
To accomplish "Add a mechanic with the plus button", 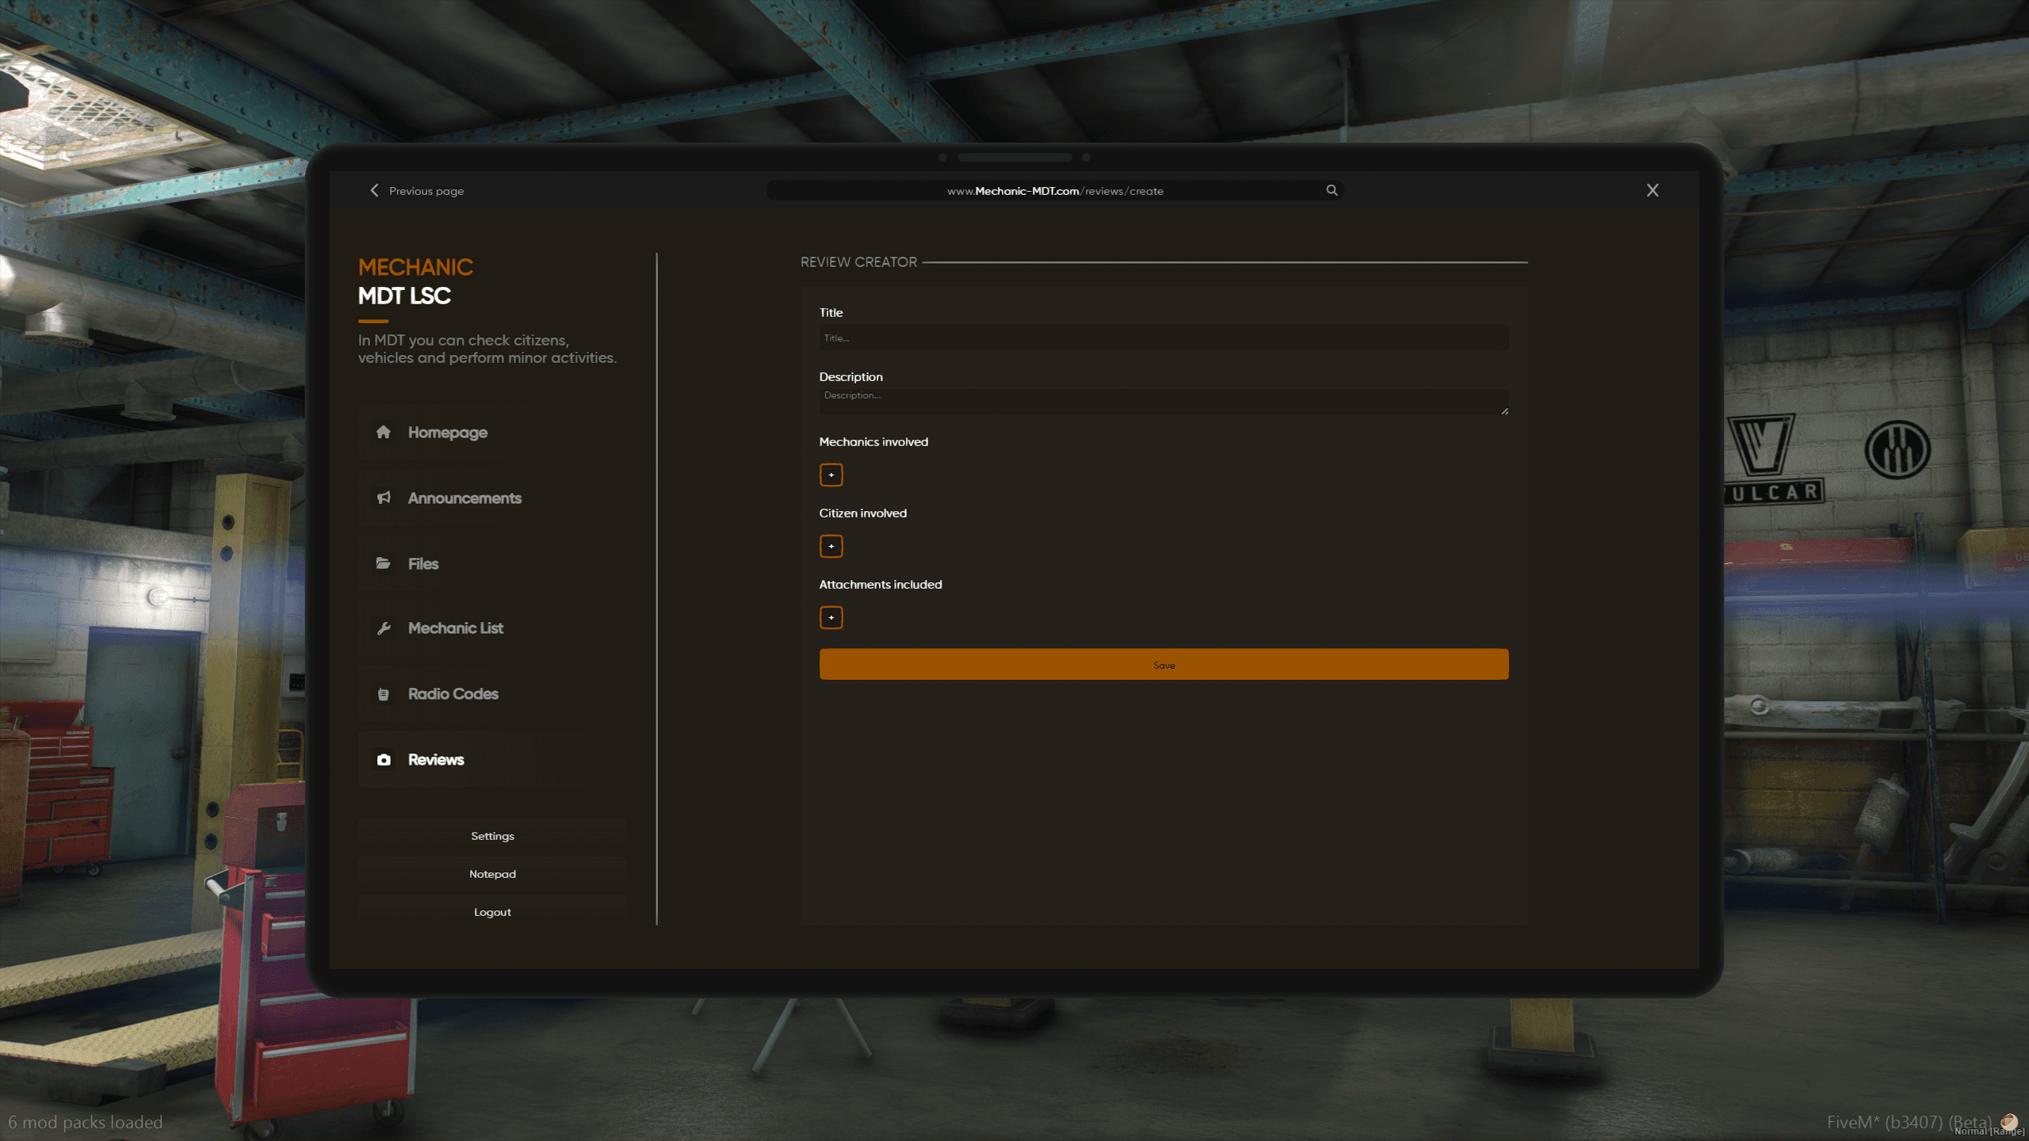I will click(x=831, y=475).
